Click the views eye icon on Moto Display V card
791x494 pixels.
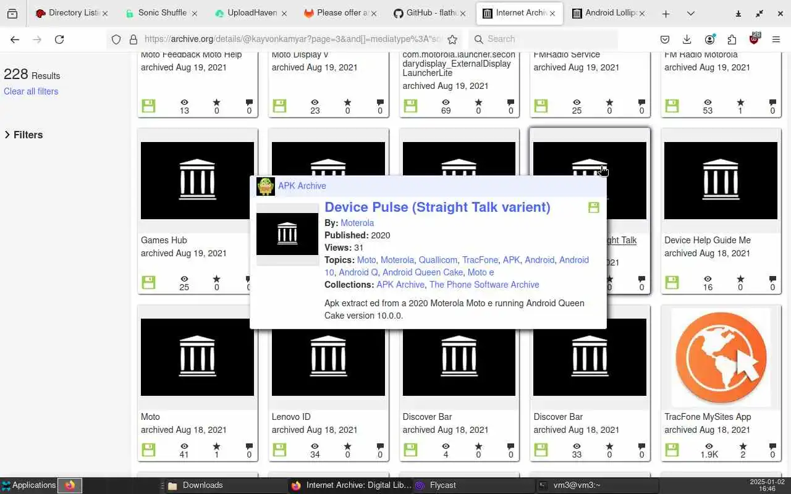tap(315, 103)
